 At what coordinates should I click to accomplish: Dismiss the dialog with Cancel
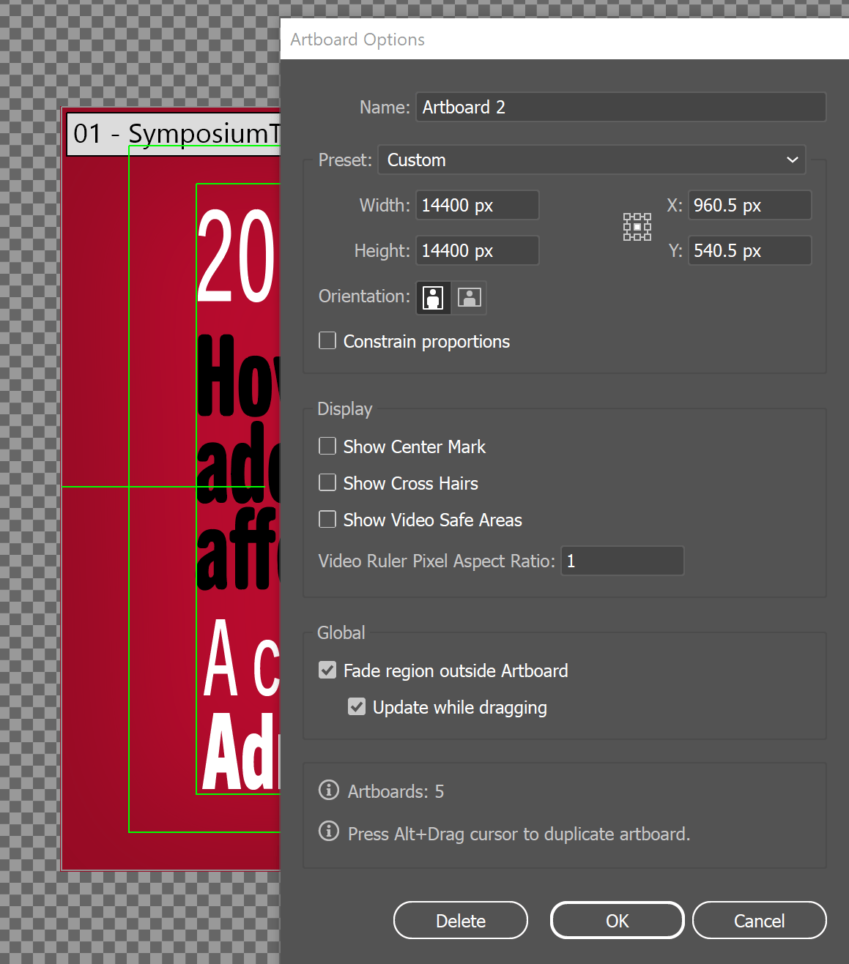[x=759, y=920]
